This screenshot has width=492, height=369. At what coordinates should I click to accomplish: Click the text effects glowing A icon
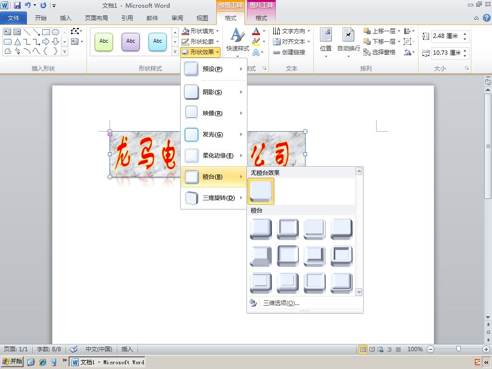(x=256, y=52)
